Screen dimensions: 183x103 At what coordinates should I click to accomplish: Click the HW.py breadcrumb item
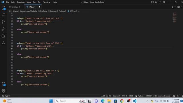click(73, 11)
